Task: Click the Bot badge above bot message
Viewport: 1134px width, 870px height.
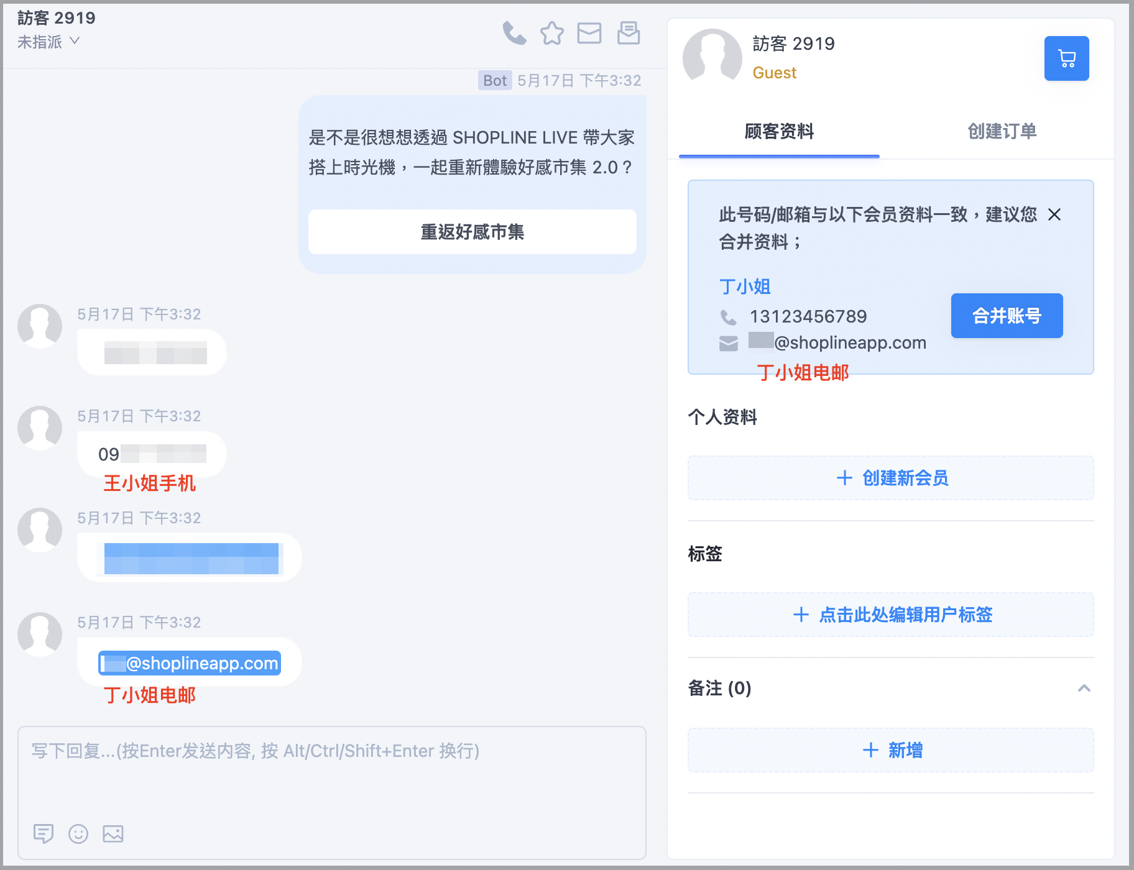Action: pos(495,80)
